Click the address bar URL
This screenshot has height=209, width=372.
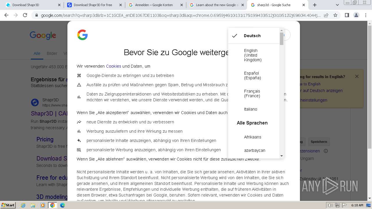[x=181, y=15]
